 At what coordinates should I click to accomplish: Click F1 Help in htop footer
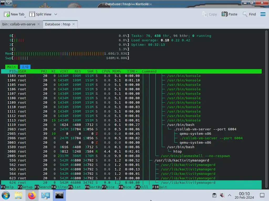click(7, 187)
